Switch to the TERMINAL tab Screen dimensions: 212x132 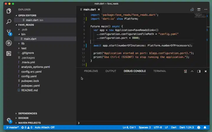coord(160,71)
